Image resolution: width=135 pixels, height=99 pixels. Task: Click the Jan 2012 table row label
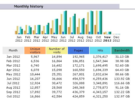coord(13,57)
